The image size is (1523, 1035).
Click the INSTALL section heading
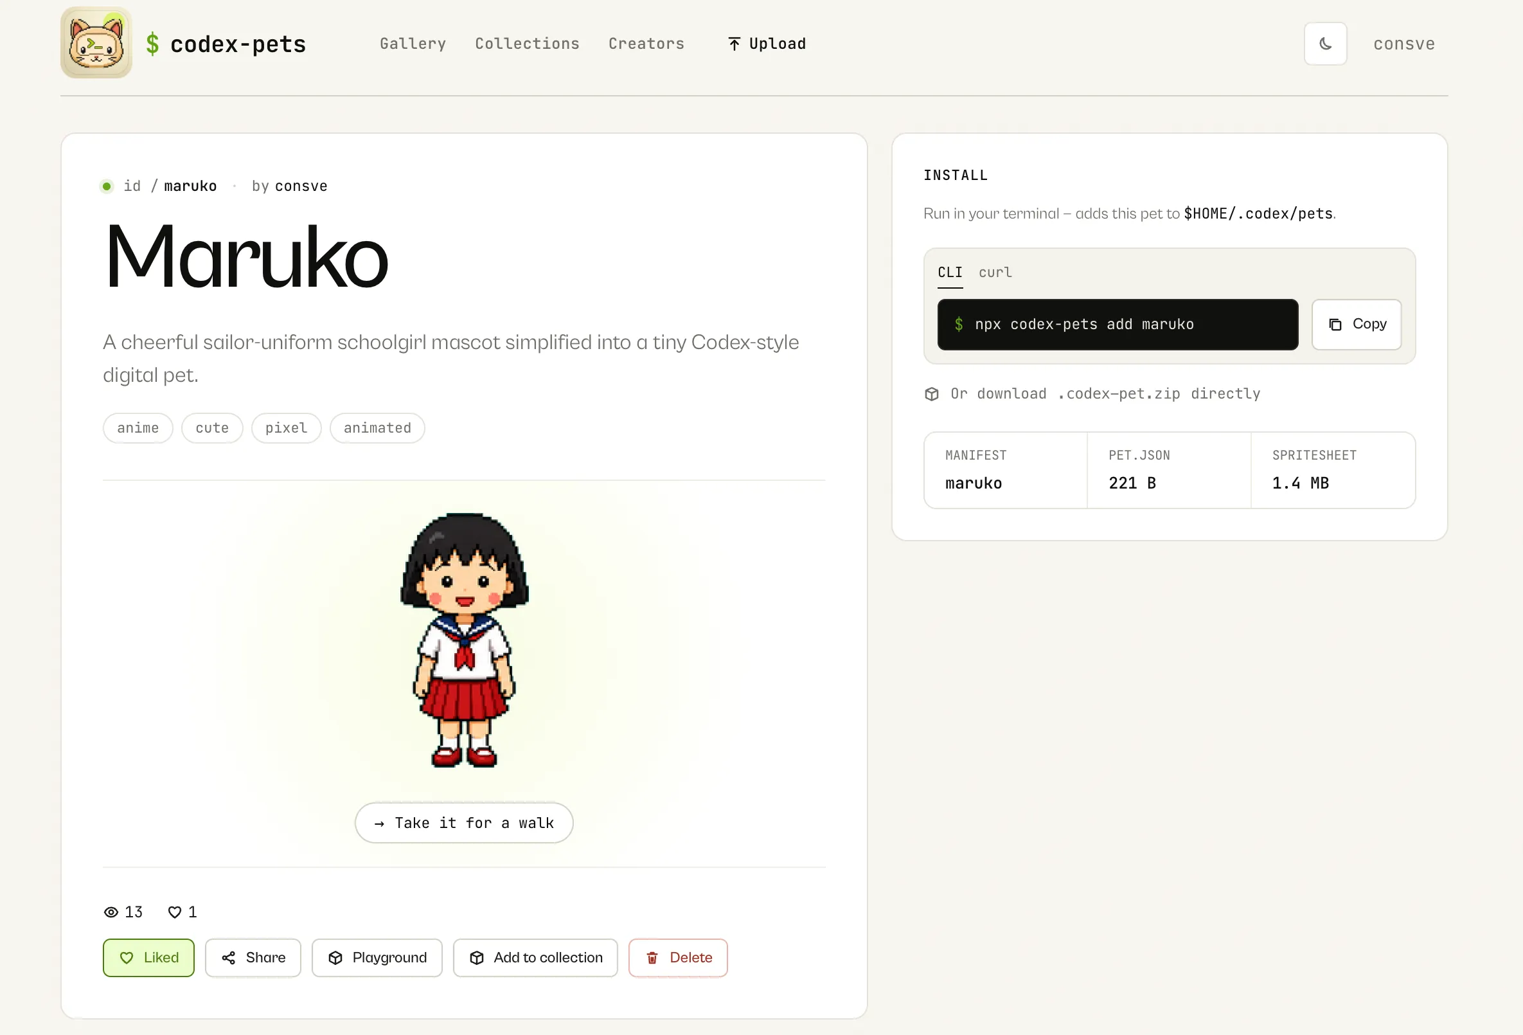[956, 175]
